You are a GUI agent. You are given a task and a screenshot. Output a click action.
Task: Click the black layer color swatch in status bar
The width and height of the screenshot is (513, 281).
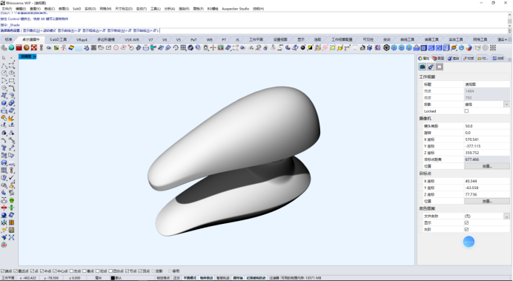(x=113, y=278)
